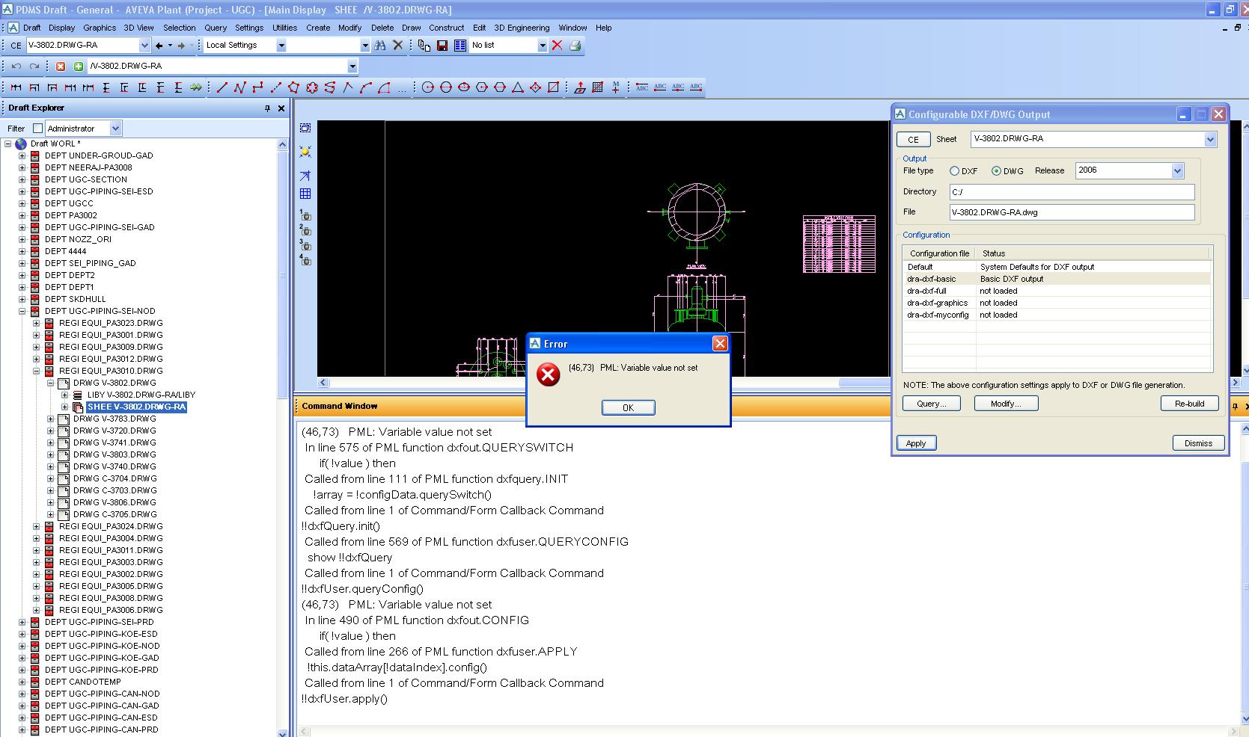Click the Apply button in DXF/DWG Output
Screen dimensions: 1249x737
click(916, 443)
